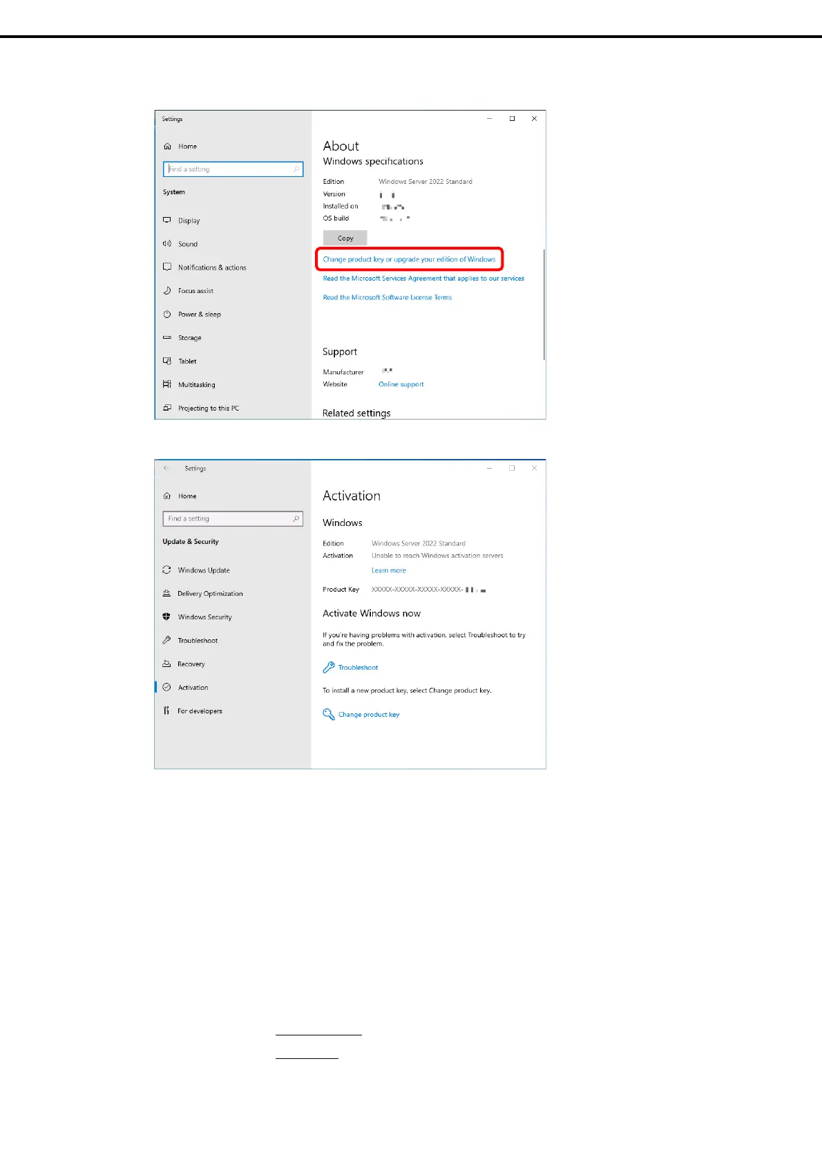This screenshot has width=822, height=1164.
Task: Open Recovery in Update & Security menu
Action: coord(191,664)
